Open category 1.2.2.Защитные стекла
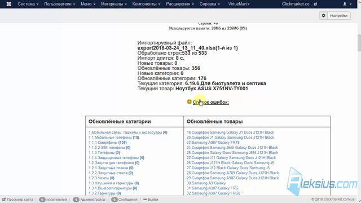Viewport: 361px width, 203px height. (x=111, y=173)
